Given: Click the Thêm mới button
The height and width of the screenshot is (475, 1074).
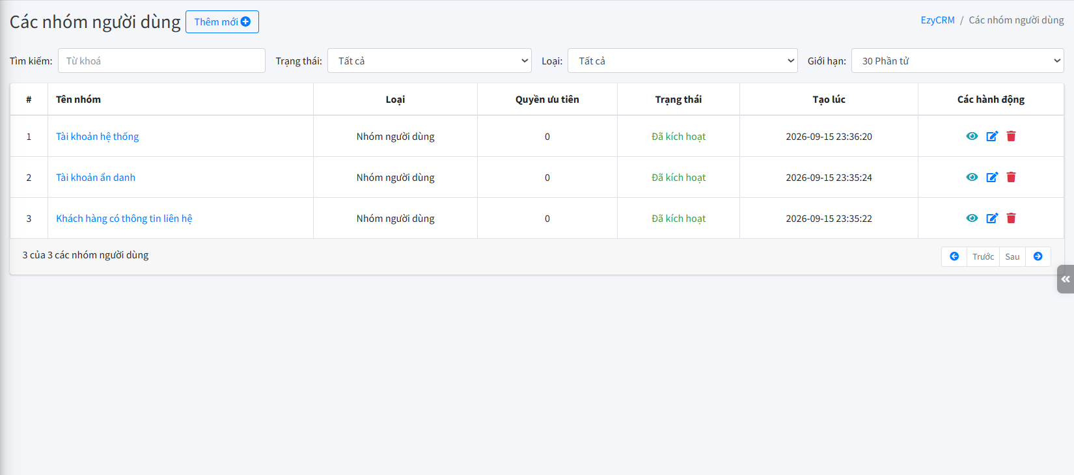Looking at the screenshot, I should [x=222, y=21].
